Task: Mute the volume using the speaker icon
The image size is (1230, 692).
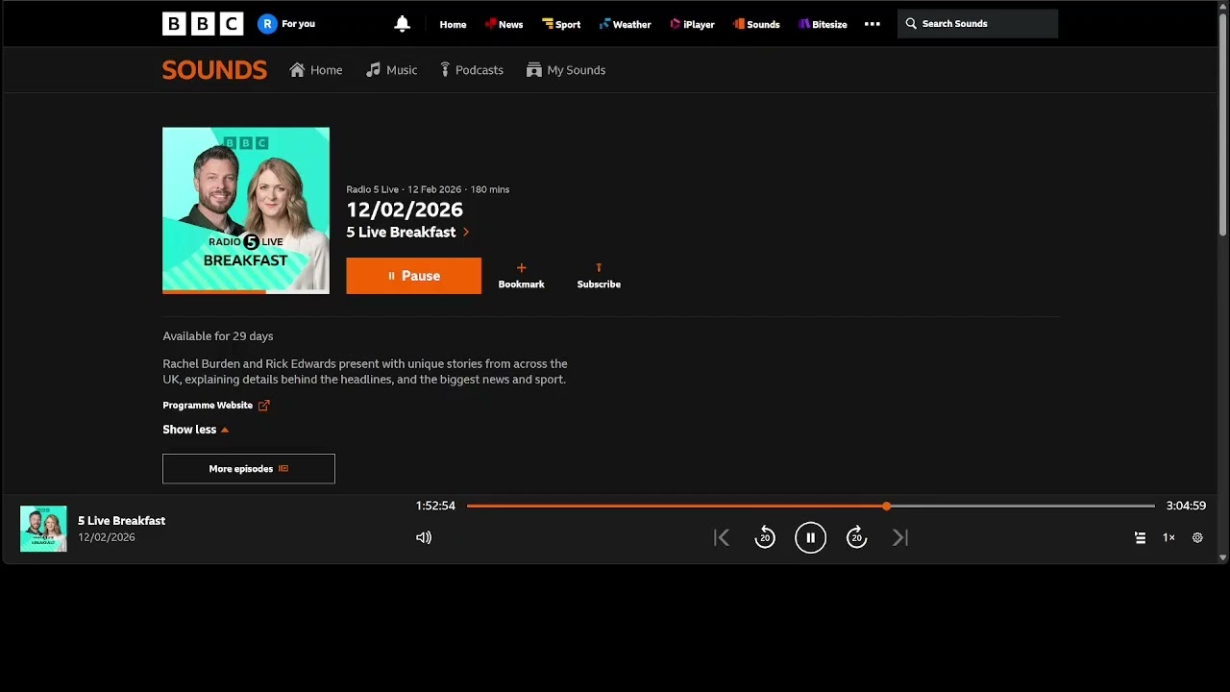Action: pos(424,538)
